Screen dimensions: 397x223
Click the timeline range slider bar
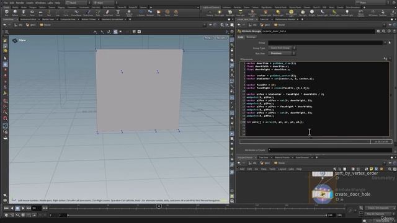[x=197, y=216]
